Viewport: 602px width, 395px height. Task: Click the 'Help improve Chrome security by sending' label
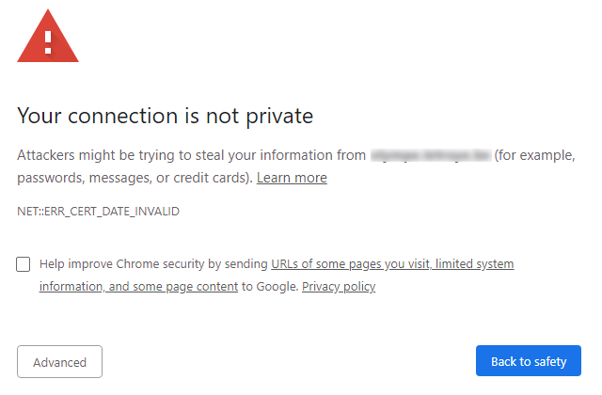pyautogui.click(x=153, y=264)
